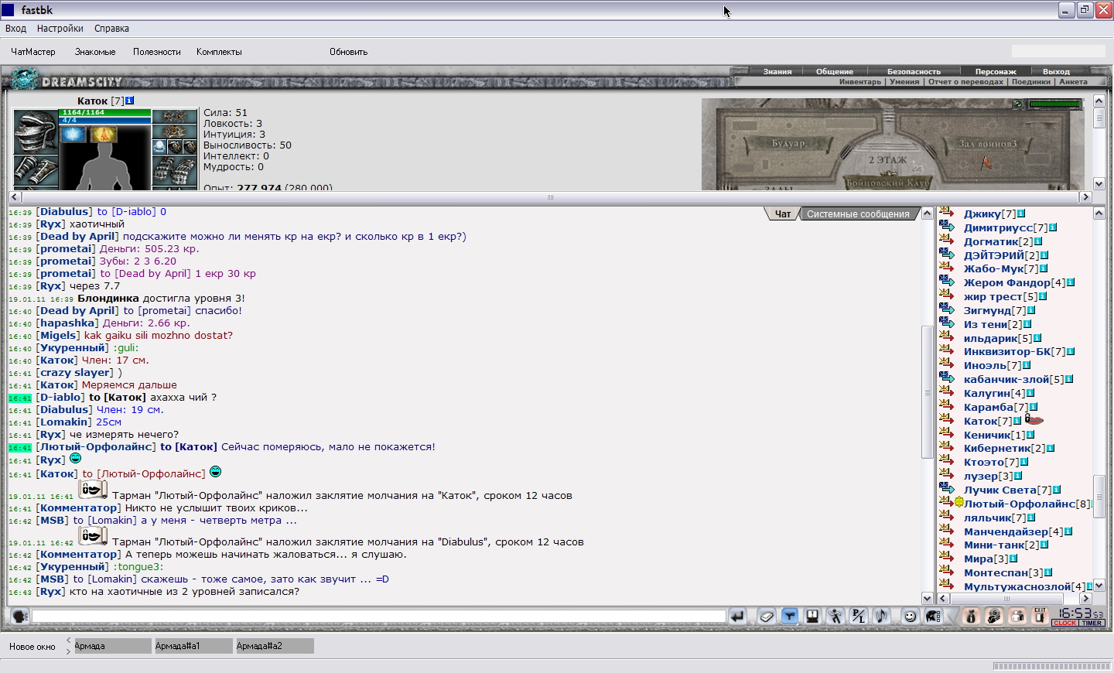The width and height of the screenshot is (1114, 673).
Task: Click Бу/луар room on the map
Action: pos(788,143)
